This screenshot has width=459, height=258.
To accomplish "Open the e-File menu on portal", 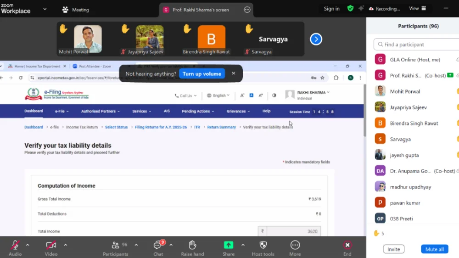I will [x=62, y=111].
